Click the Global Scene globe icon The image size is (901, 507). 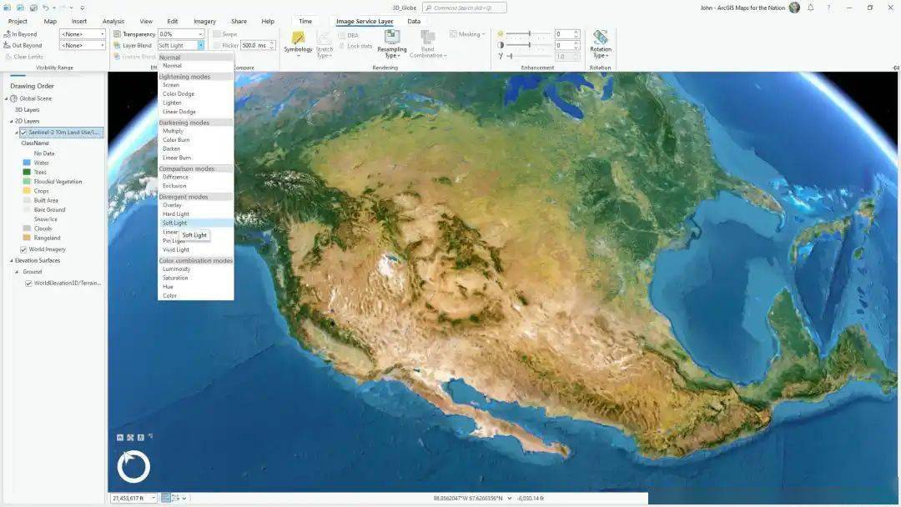pos(14,98)
